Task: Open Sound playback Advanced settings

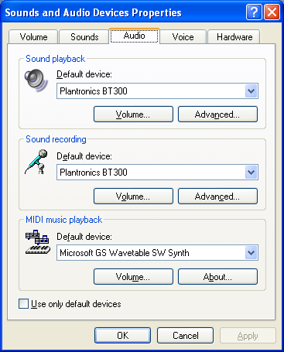Action: click(x=217, y=114)
